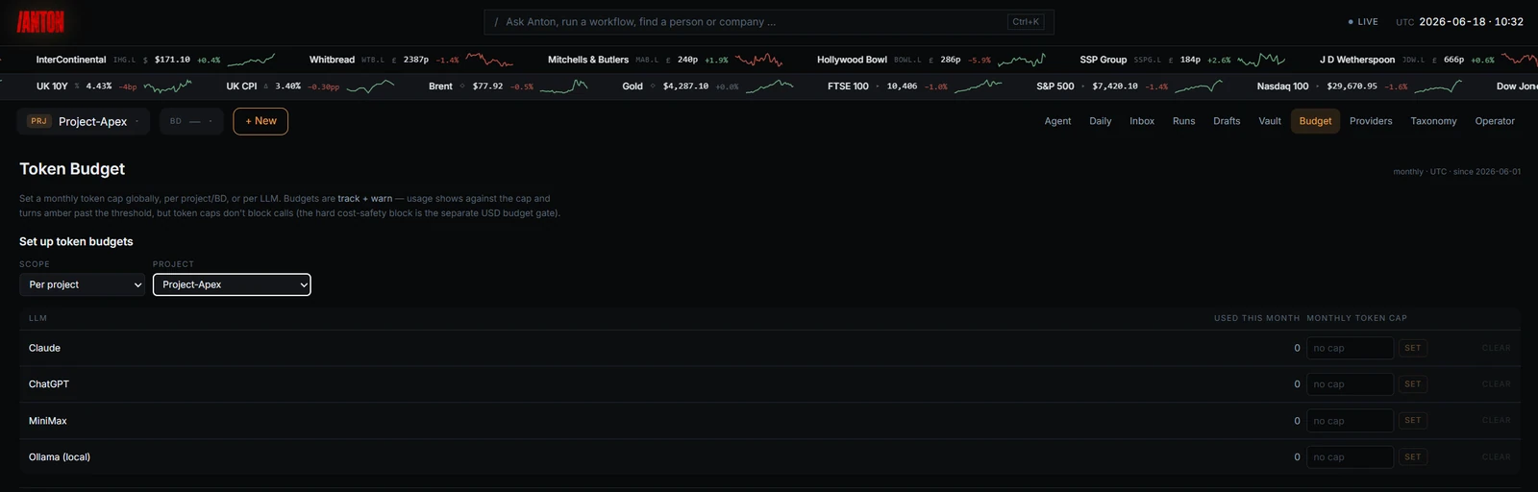The height and width of the screenshot is (492, 1538).
Task: Click CLEAR for the ChatGPT row
Action: [1496, 384]
